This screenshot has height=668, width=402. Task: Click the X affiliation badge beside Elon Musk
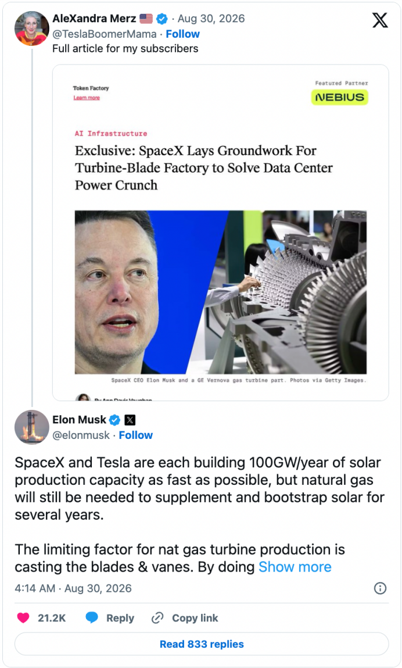pyautogui.click(x=130, y=420)
